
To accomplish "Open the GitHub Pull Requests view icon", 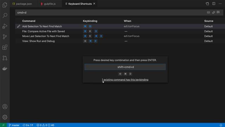I will [x=5, y=58].
